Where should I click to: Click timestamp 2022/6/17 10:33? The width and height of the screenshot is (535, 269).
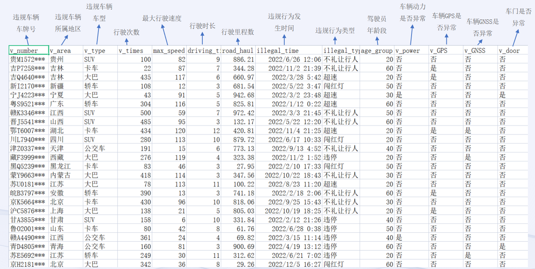click(x=289, y=140)
